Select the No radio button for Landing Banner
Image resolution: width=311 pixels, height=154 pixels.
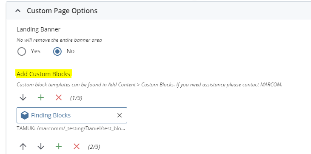57,51
